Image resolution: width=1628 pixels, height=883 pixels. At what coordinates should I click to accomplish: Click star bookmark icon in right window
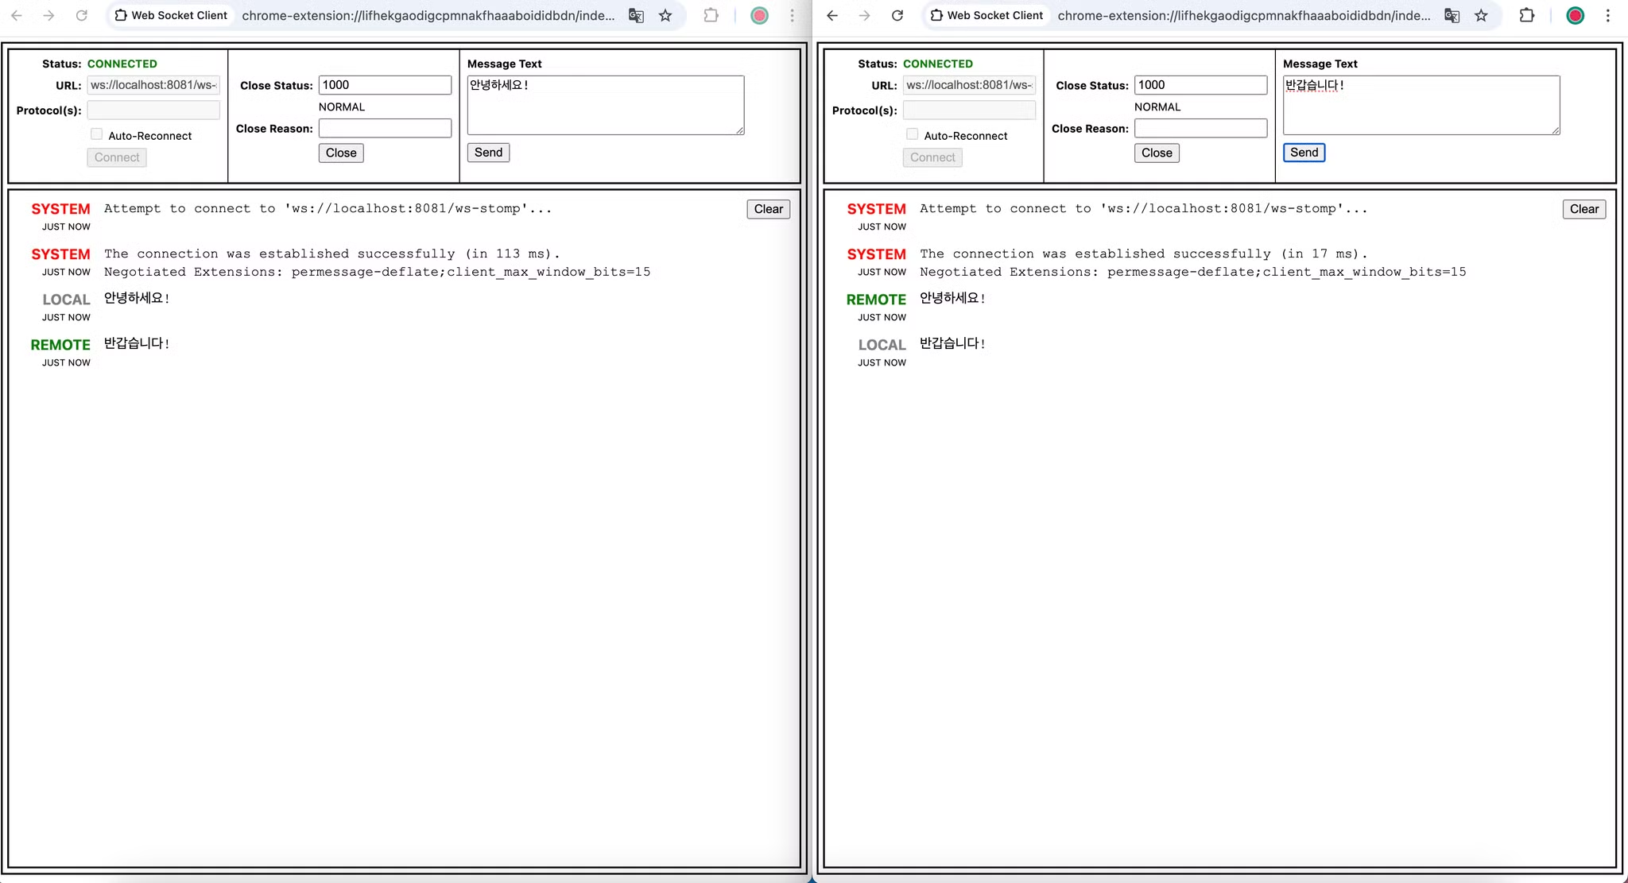click(x=1481, y=15)
